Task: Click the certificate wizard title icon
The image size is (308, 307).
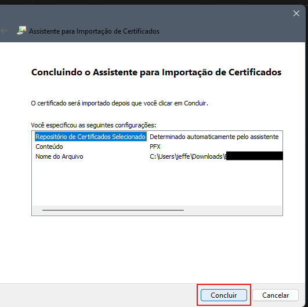Action: (x=21, y=31)
